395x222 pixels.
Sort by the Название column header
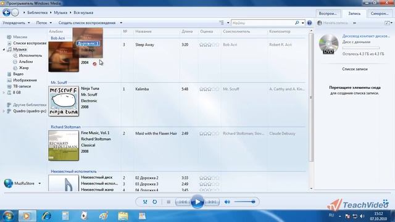[143, 31]
